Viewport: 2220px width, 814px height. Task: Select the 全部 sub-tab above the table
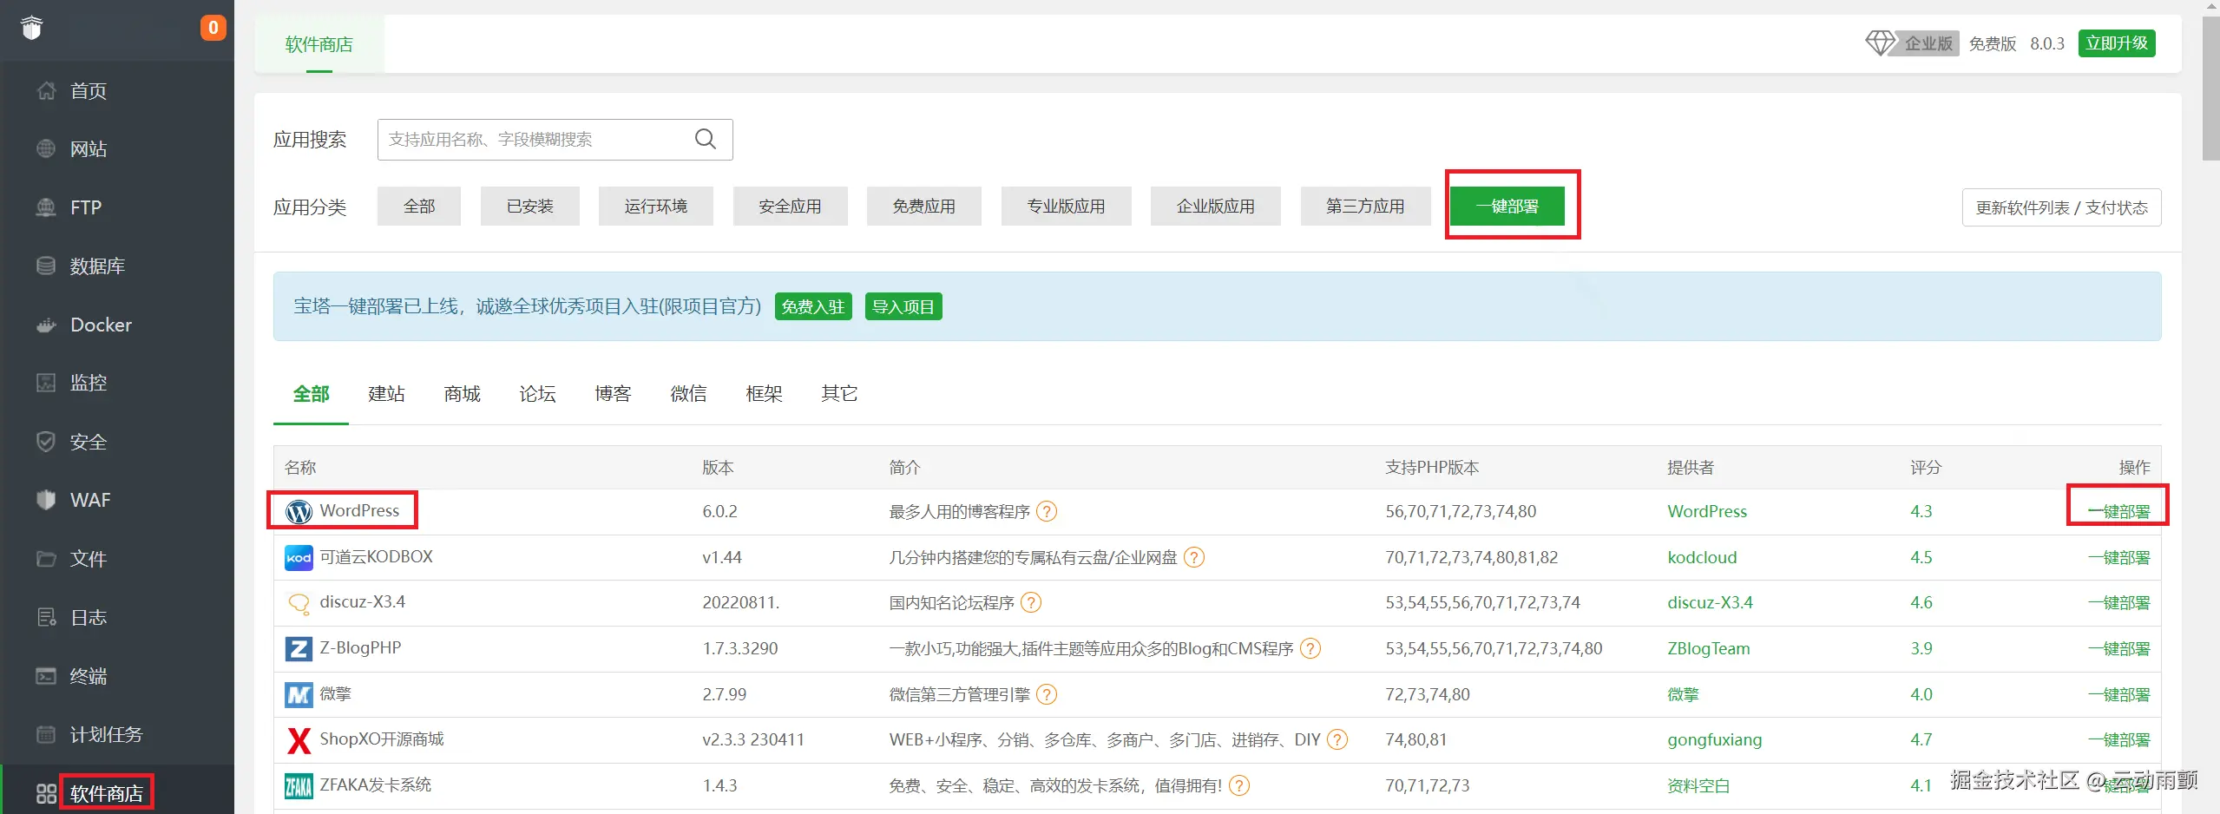(311, 394)
